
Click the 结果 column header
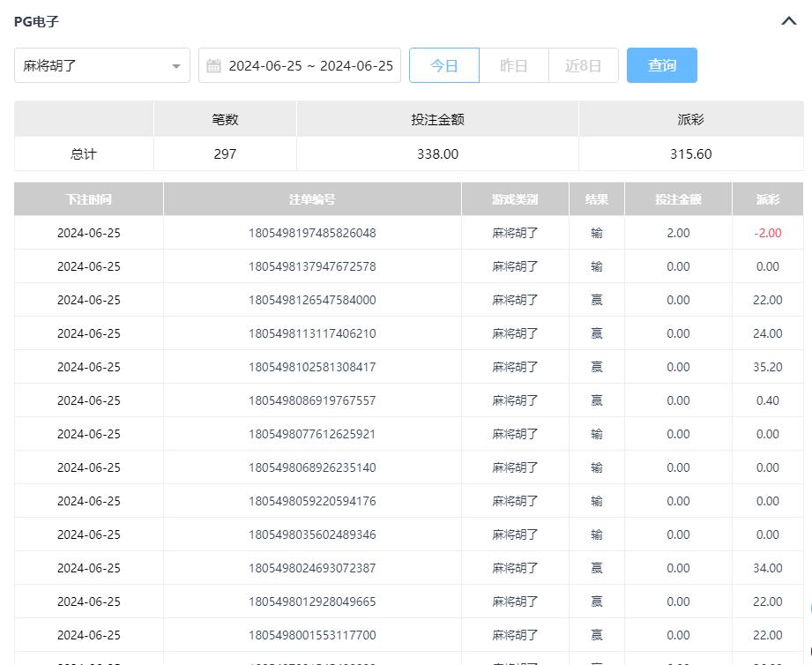(597, 199)
